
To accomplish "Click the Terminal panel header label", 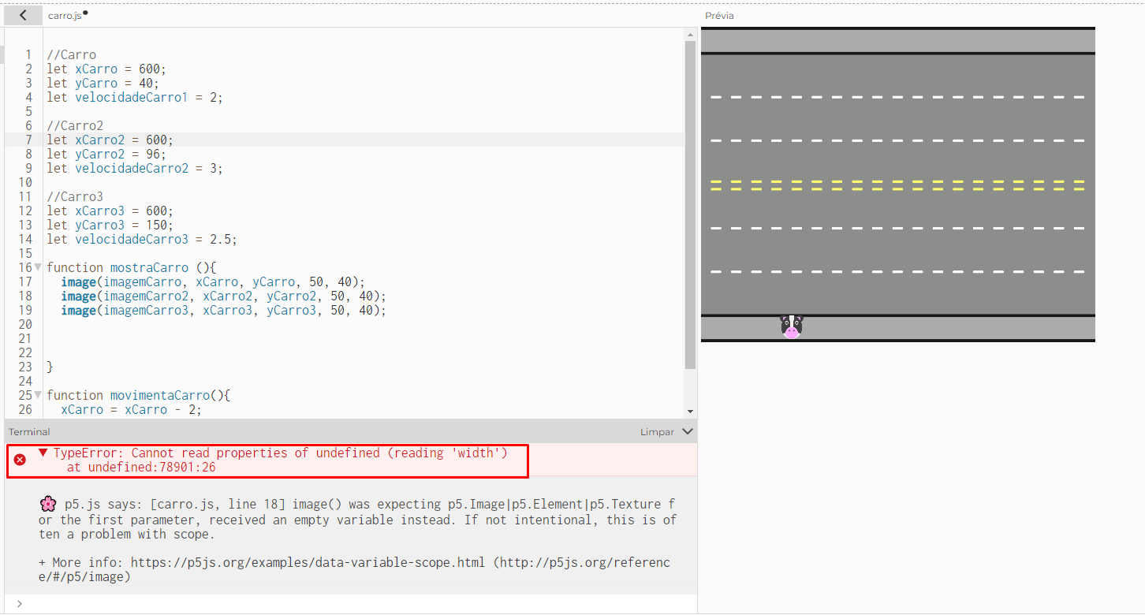I will (x=29, y=432).
